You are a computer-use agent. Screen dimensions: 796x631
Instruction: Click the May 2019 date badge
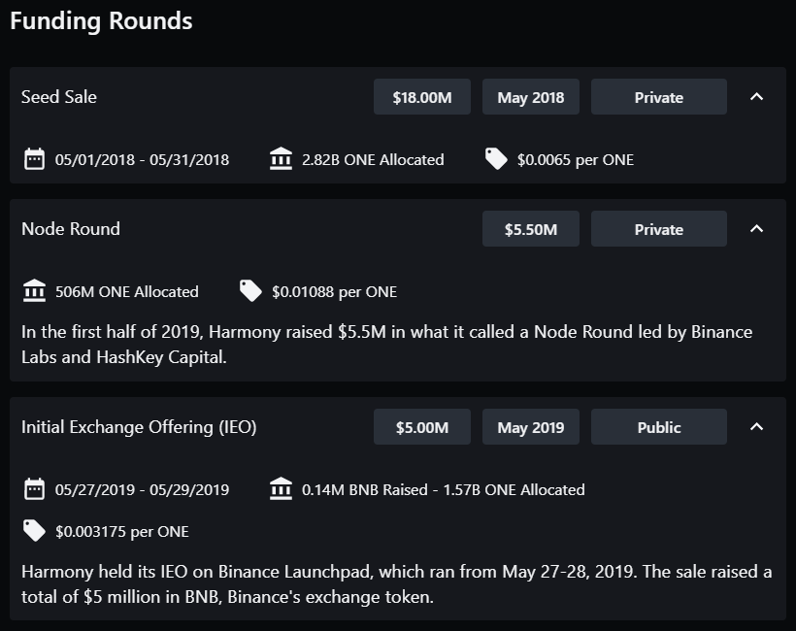[x=530, y=426]
